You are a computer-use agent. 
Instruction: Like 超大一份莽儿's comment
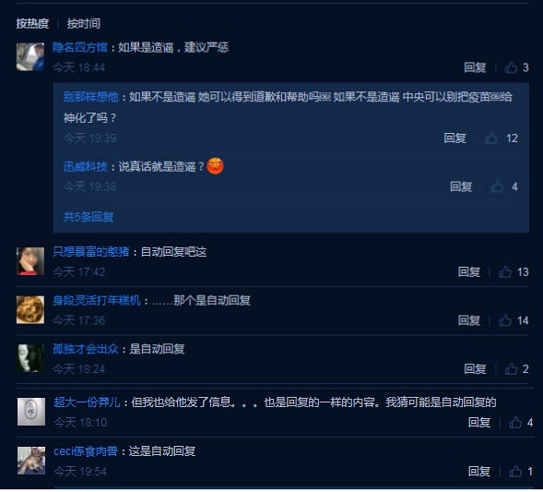point(515,423)
